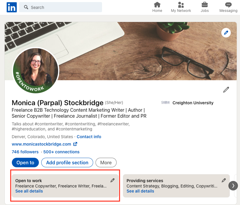Focus the Search input field
The image size is (240, 205).
coord(61,7)
